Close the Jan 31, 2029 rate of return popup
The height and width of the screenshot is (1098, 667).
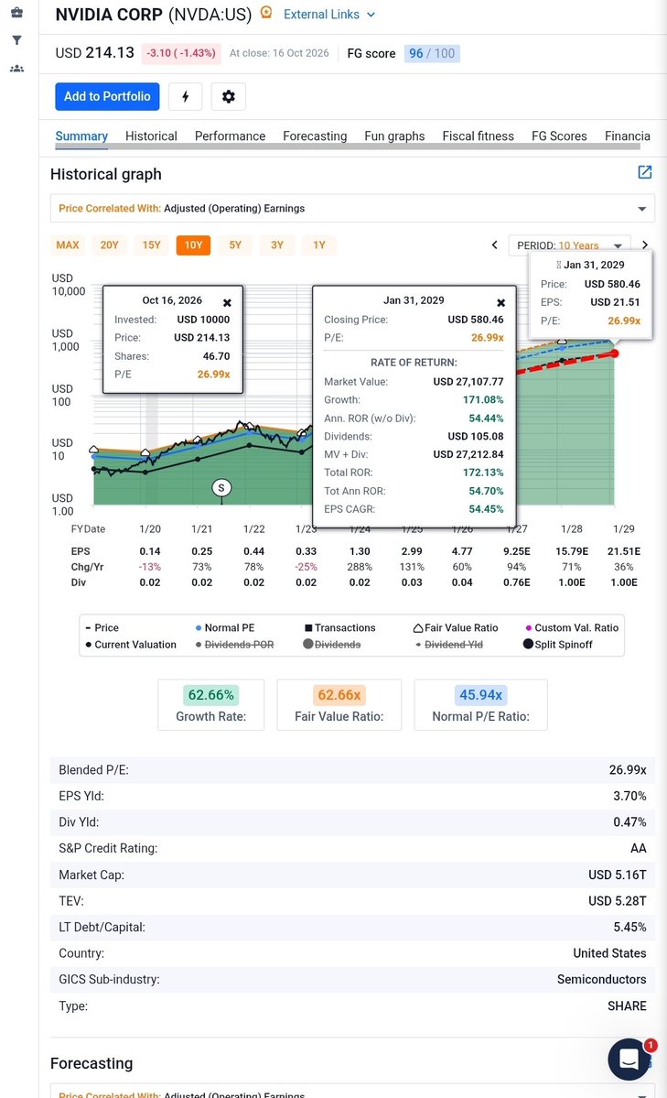(500, 302)
